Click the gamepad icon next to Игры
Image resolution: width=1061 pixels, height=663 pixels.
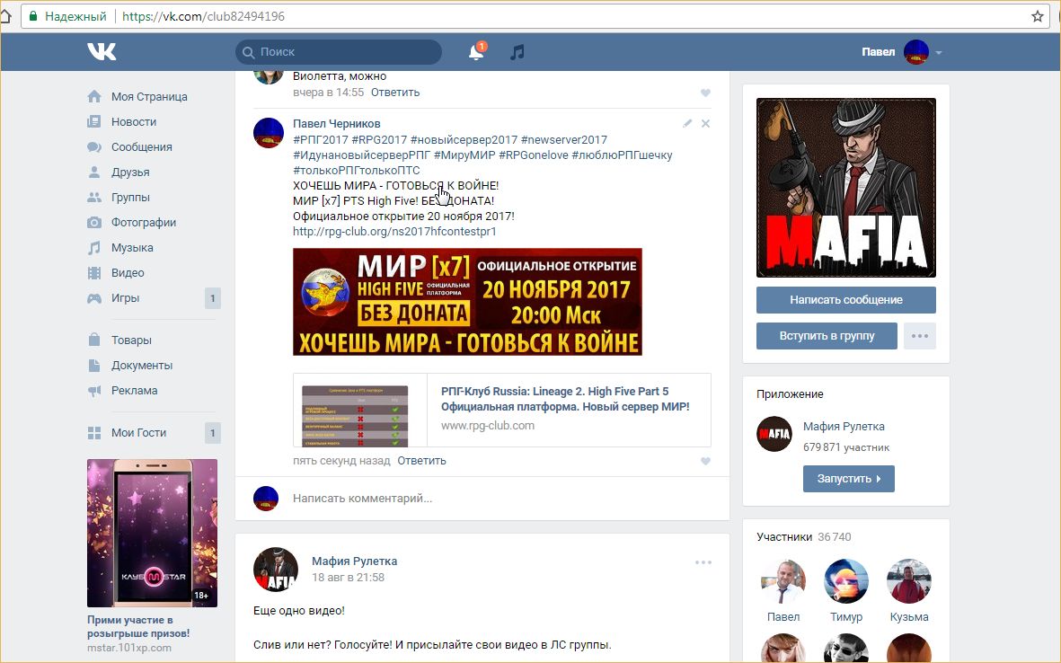pos(94,297)
